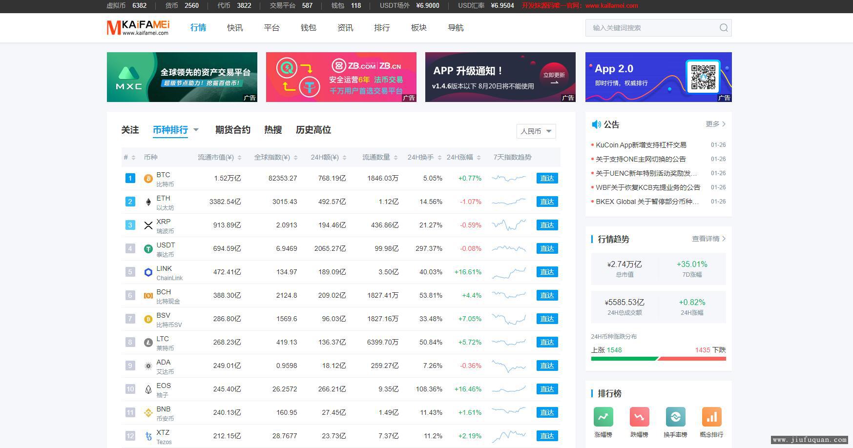Click the XRP coin icon
Image resolution: width=853 pixels, height=448 pixels.
[148, 225]
